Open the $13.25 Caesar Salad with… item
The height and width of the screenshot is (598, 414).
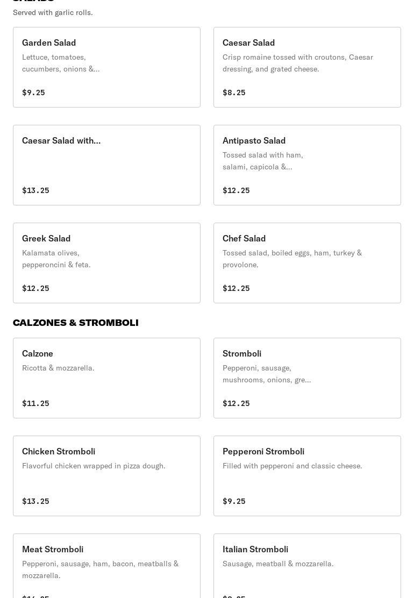[106, 165]
